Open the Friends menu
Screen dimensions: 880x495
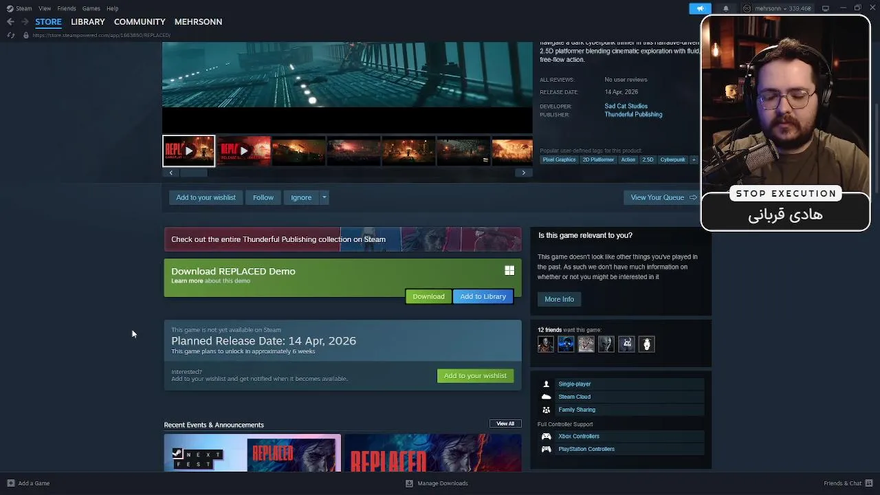click(x=67, y=8)
